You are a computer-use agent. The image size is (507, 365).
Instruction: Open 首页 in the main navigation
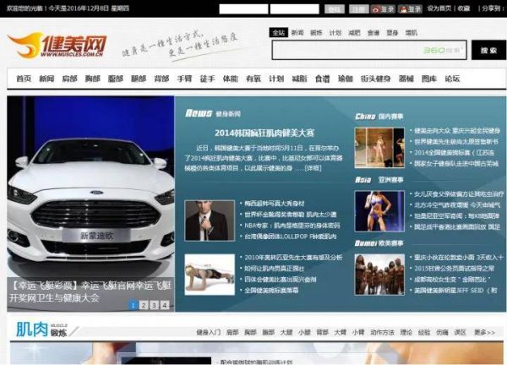tap(23, 79)
